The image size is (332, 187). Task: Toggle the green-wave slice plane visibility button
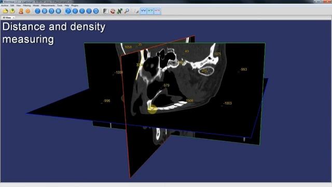150,11
